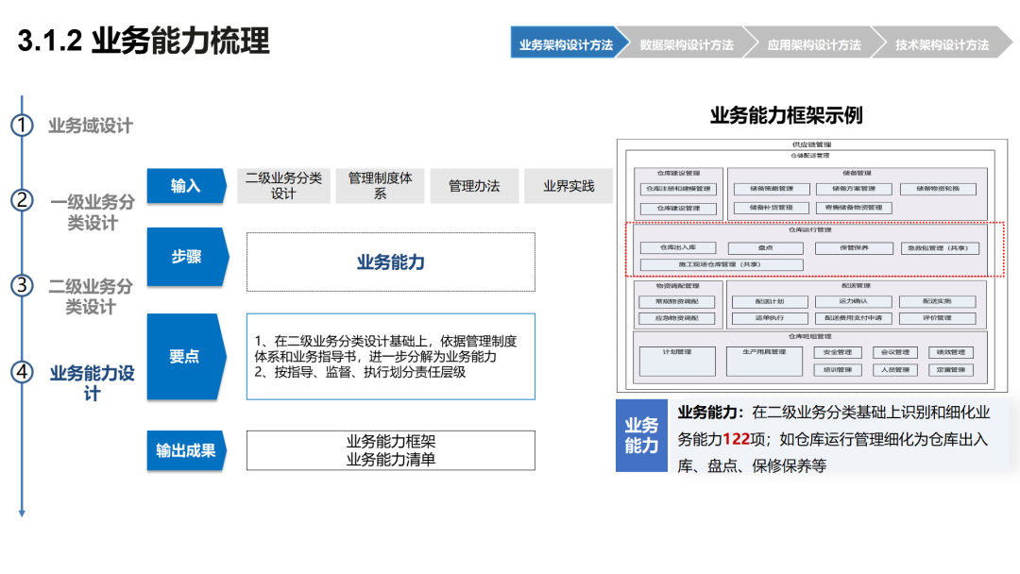Select the 应用架构设计方法 chevron tab

tap(814, 42)
